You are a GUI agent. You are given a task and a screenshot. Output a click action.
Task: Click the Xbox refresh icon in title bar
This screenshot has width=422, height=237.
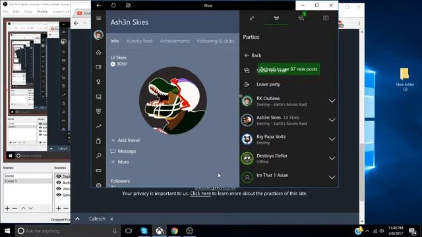pyautogui.click(x=113, y=5)
